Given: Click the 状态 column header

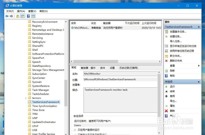Looking at the screenshot, I should tap(96, 23).
